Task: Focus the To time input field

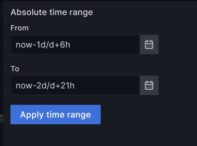Action: coord(75,85)
